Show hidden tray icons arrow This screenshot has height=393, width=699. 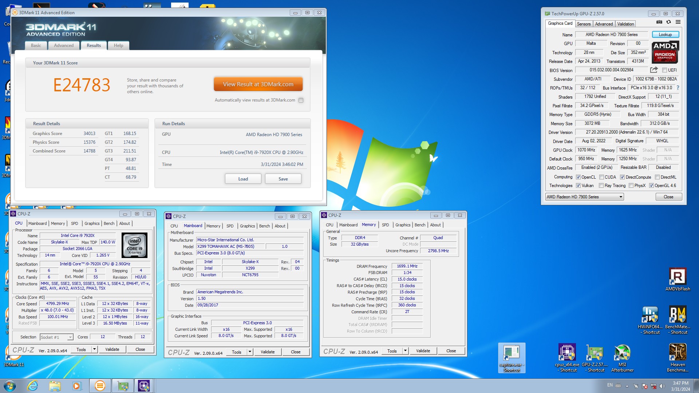tap(627, 386)
